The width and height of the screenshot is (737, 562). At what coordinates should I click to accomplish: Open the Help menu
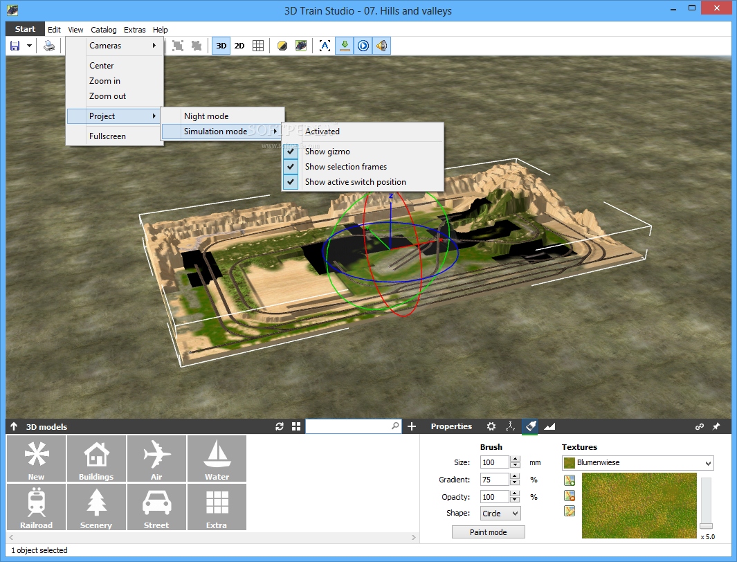[x=161, y=30]
